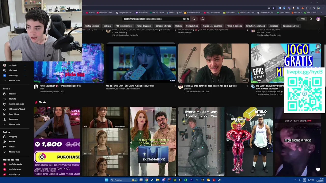Image resolution: width=326 pixels, height=183 pixels.
Task: Play the PS4 vs PS5 Pro comparison short
Action: 105,141
